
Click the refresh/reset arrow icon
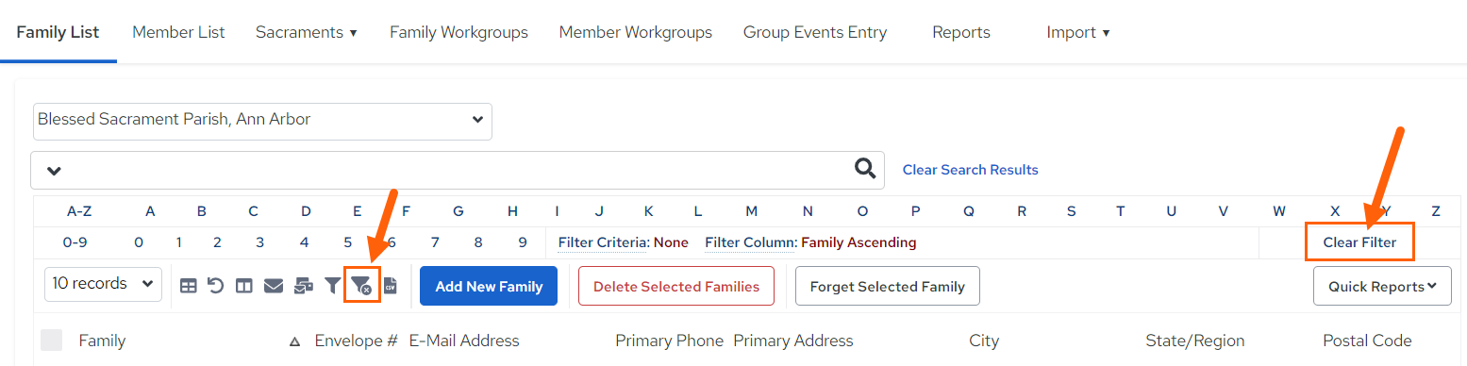click(x=216, y=285)
